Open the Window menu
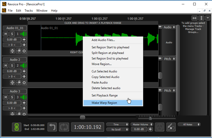 click(42, 11)
